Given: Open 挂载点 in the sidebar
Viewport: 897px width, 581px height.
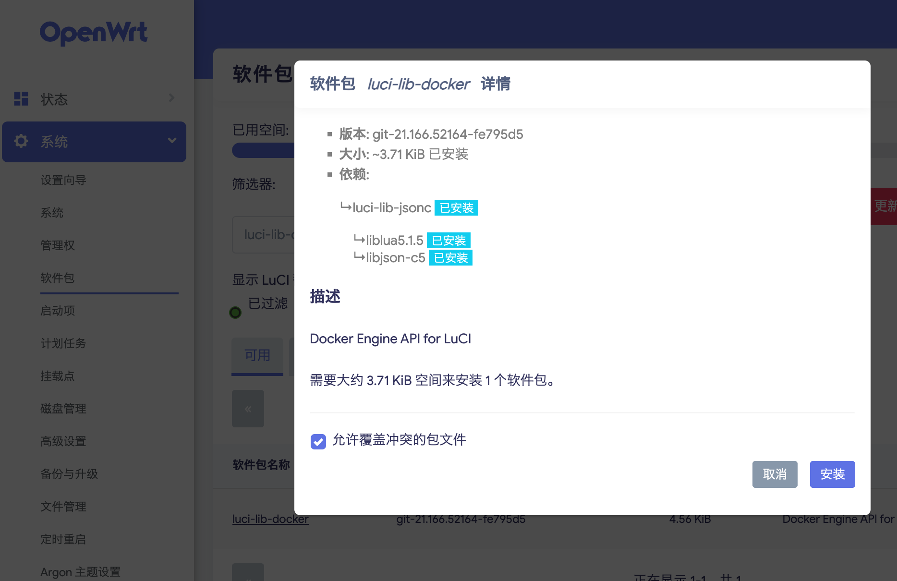Looking at the screenshot, I should click(x=58, y=376).
